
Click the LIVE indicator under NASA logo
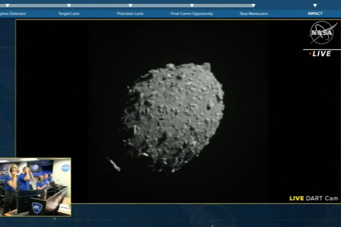[320, 54]
